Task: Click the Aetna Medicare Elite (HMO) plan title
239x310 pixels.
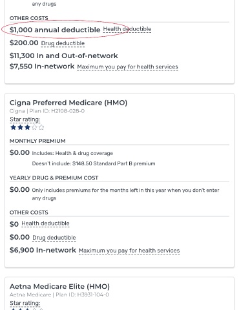Action: (59, 287)
